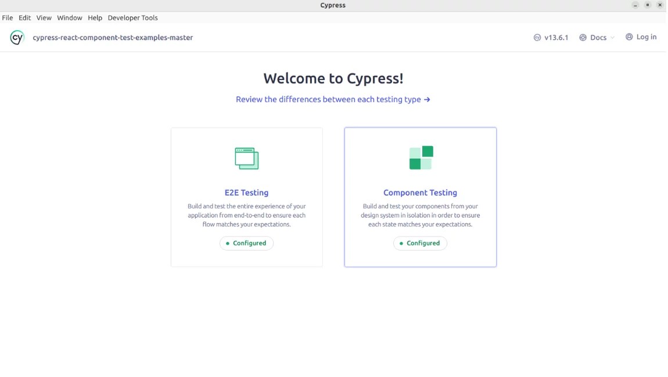Select the Component Testing card
This screenshot has width=668, height=377.
tap(420, 197)
